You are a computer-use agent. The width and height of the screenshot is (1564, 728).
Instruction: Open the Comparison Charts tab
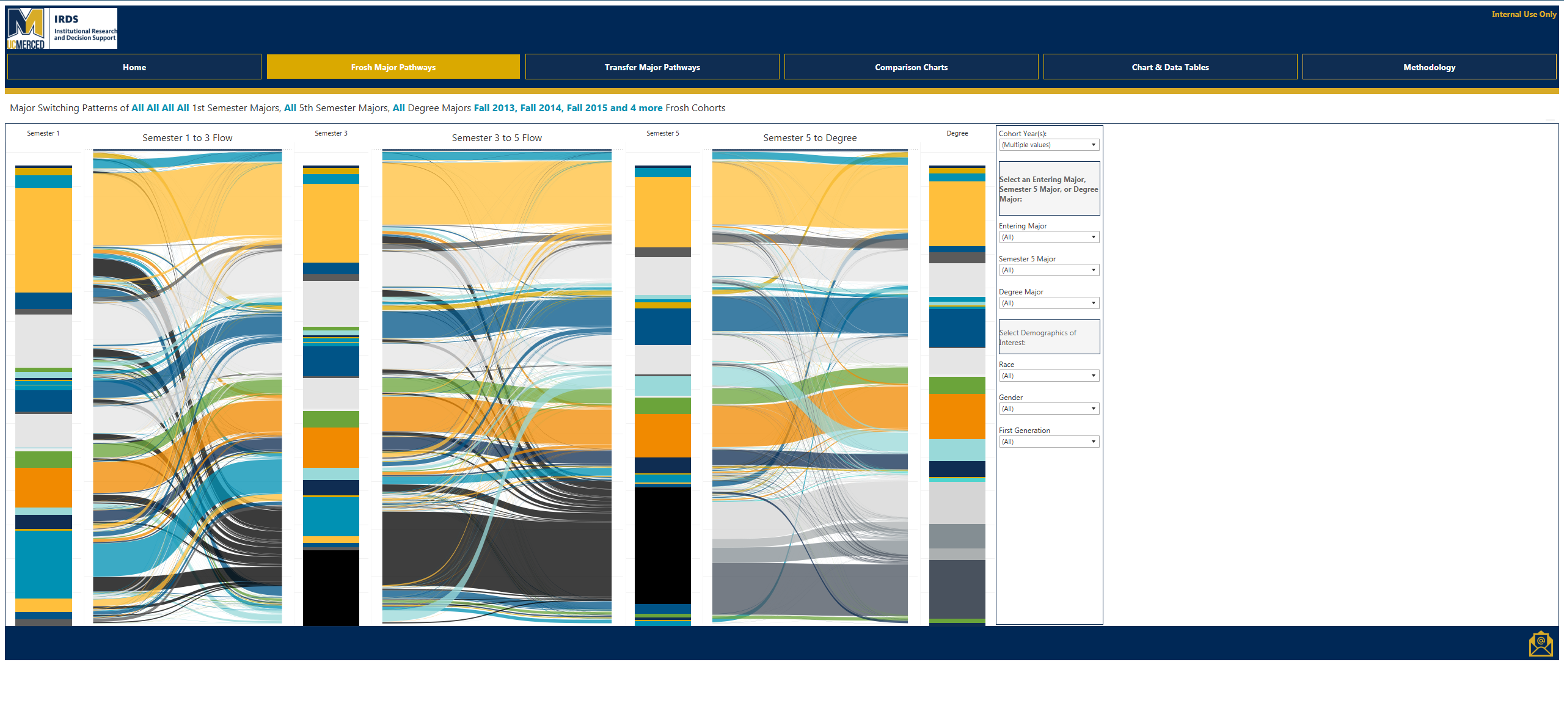click(x=911, y=67)
